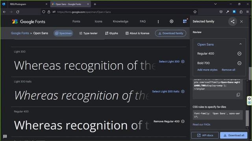Viewport: 252px width, 141px height.
Task: Click the Google Fonts logo
Action: click(29, 22)
